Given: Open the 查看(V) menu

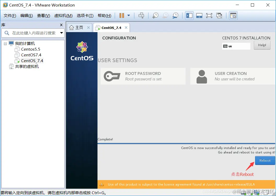Looking at the screenshot, I should [x=43, y=16].
